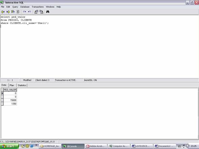Click the Windows start button
This screenshot has height=149, width=199.
point(9,146)
